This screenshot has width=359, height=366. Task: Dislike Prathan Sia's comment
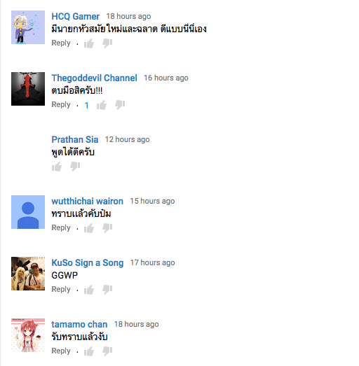tap(75, 167)
